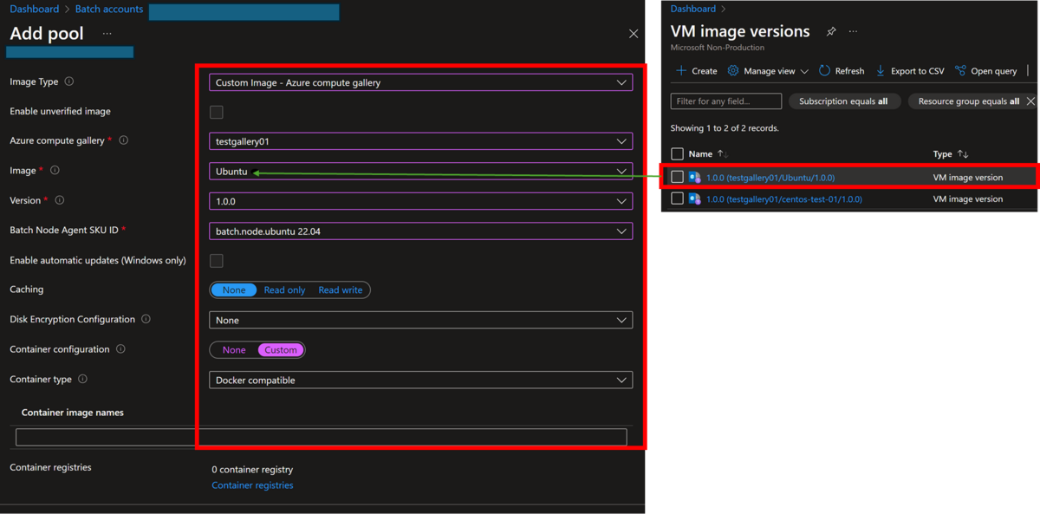Tick Enable unverified image checkbox
The image size is (1040, 514).
217,112
